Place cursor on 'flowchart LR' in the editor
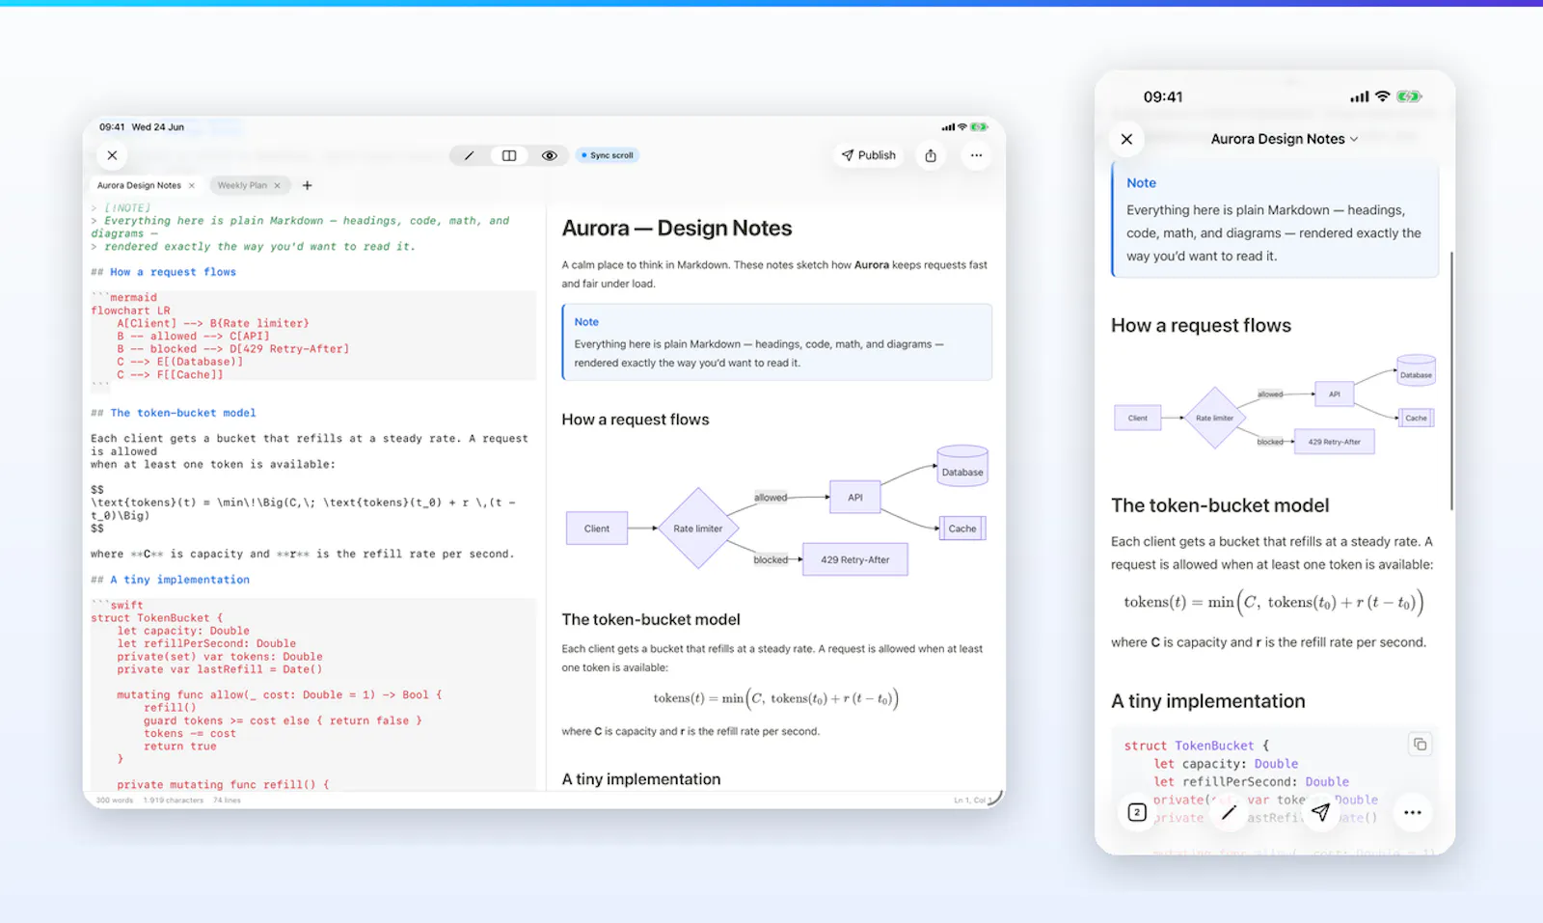 tap(130, 311)
